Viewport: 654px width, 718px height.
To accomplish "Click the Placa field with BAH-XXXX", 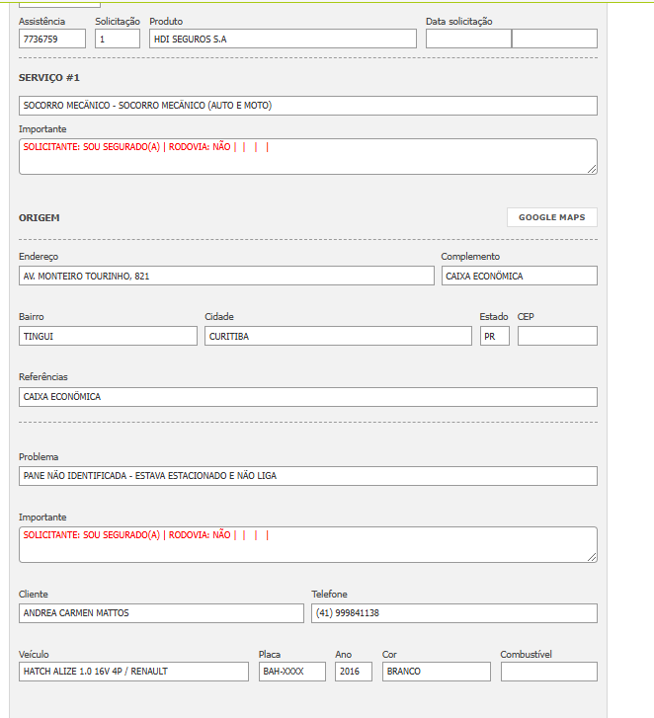I will [291, 672].
